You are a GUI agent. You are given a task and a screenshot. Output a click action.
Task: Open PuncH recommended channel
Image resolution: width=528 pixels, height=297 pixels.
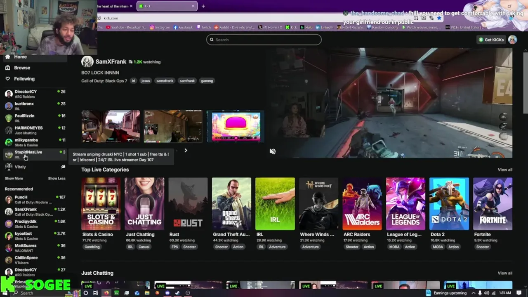pos(35,200)
